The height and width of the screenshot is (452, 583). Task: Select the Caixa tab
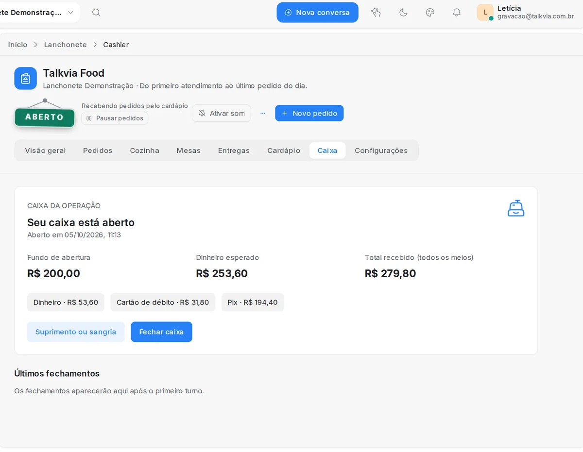(327, 151)
